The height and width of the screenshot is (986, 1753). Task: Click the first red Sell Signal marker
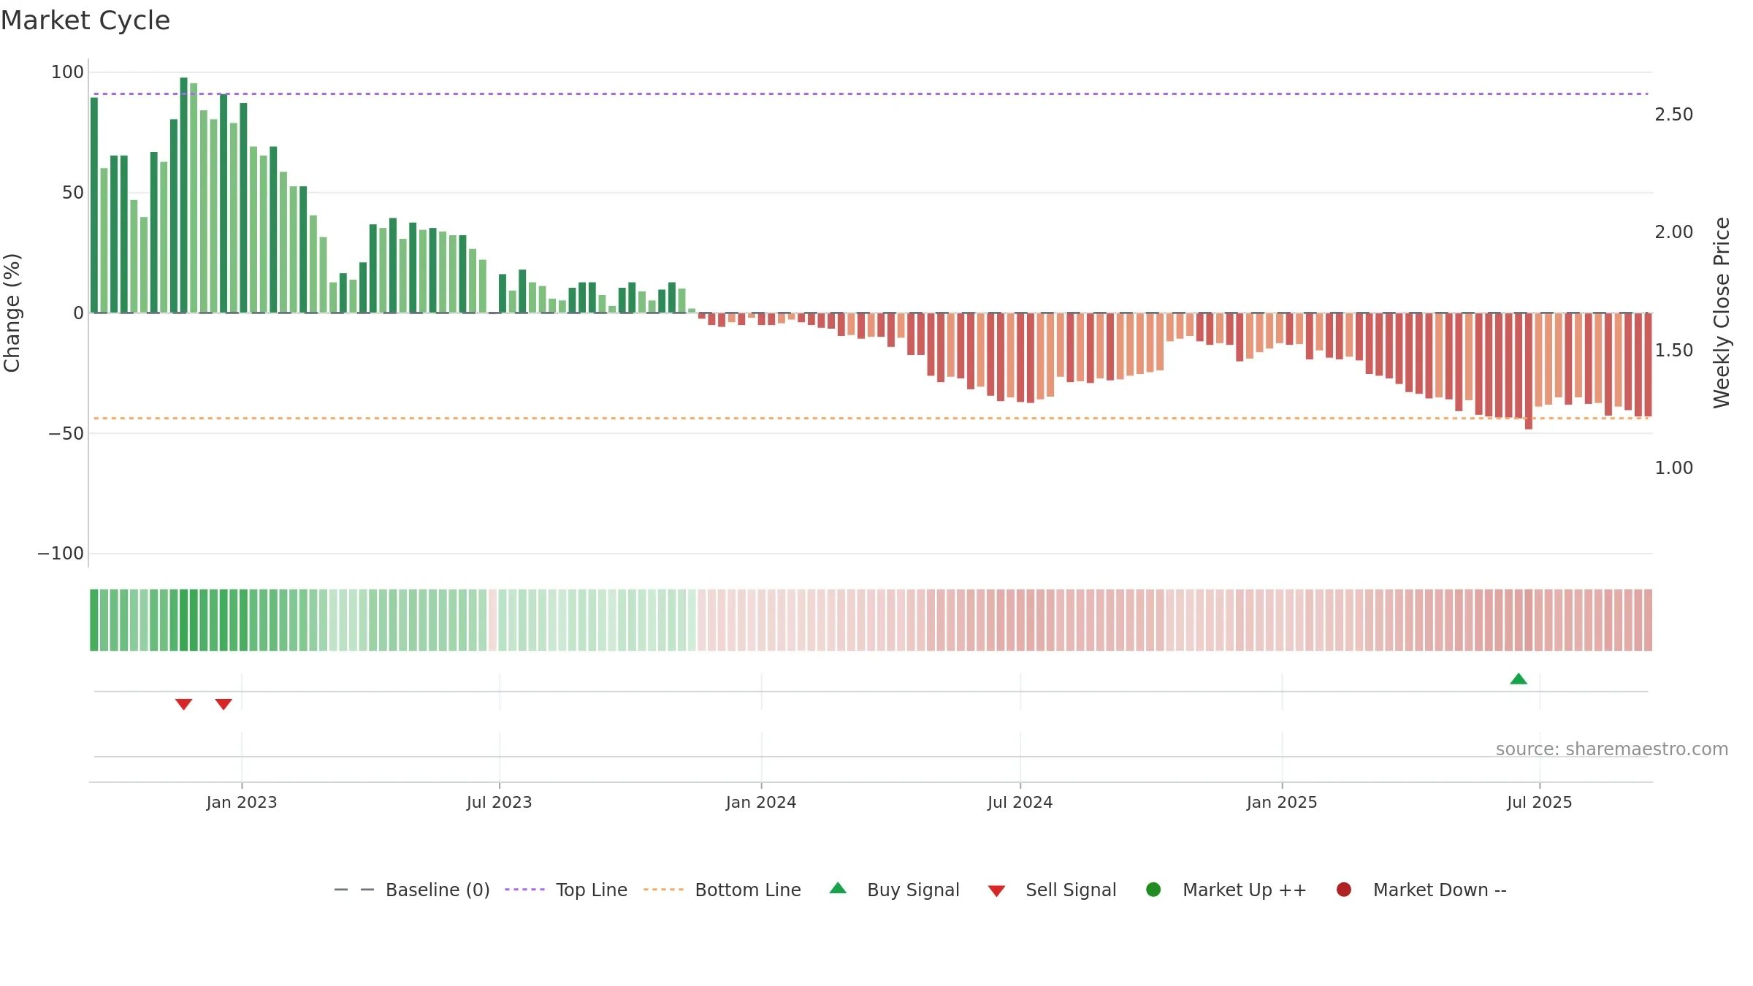(183, 704)
